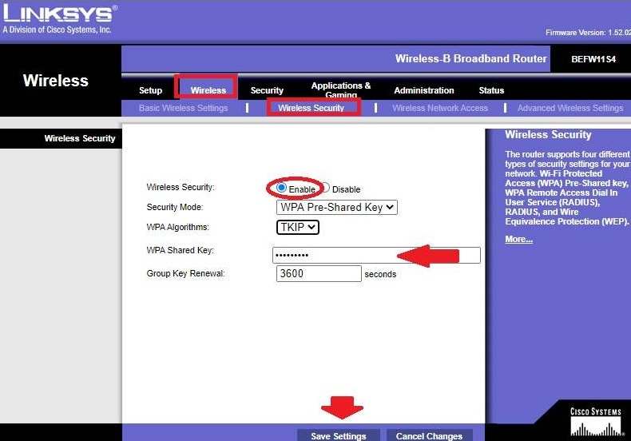Open the Security Mode dropdown
The width and height of the screenshot is (631, 441).
pos(336,207)
